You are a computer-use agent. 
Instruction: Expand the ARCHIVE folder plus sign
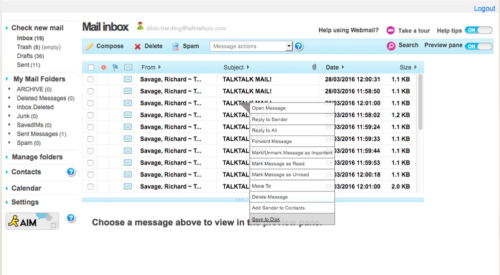click(9, 89)
